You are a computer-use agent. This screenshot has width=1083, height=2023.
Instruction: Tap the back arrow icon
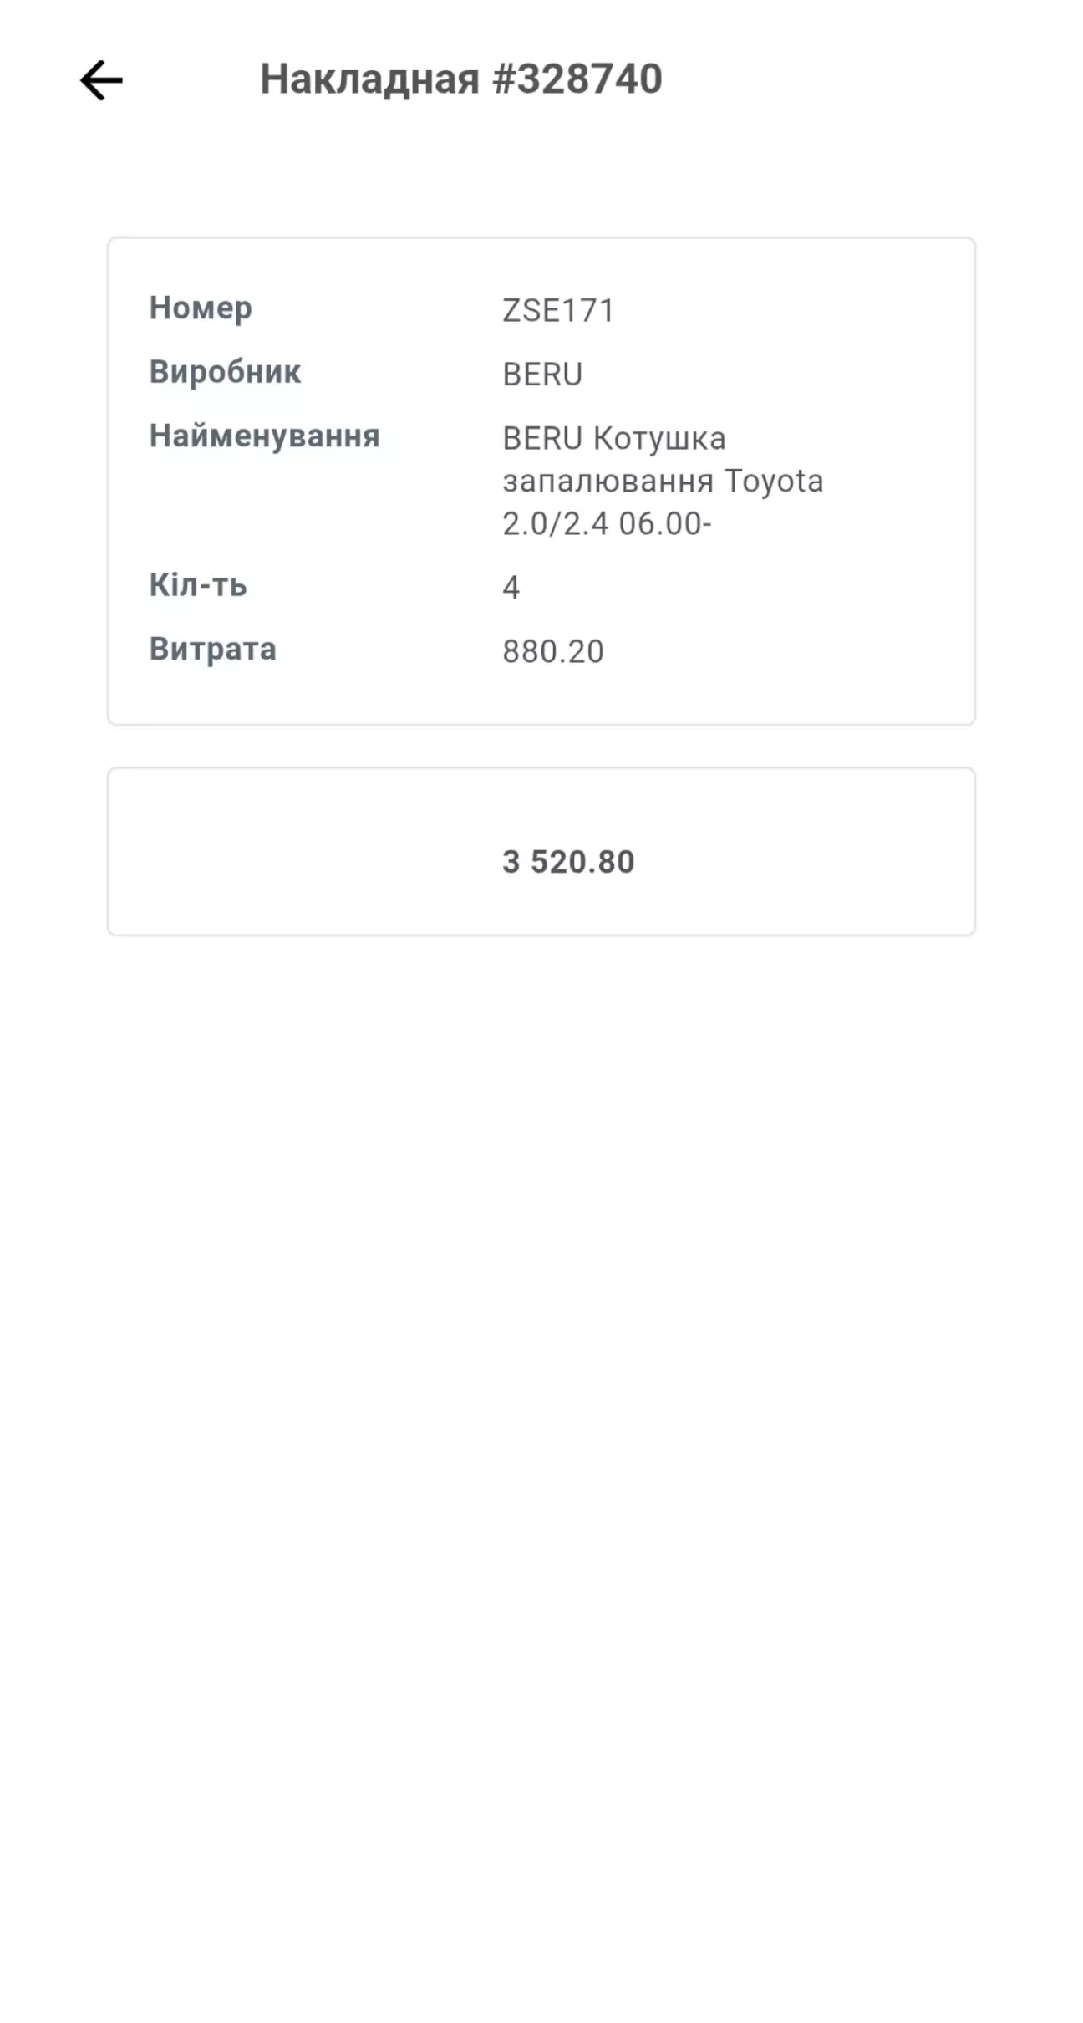click(101, 80)
